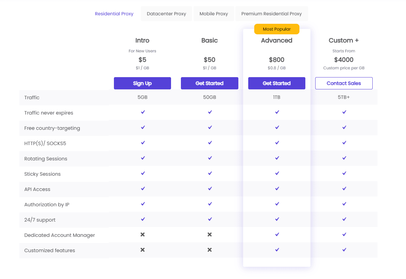406x279 pixels.
Task: Click the Most Popular badge
Action: (x=277, y=29)
